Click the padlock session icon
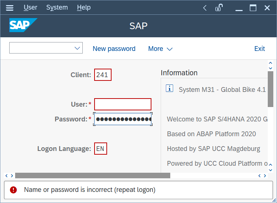The image size is (277, 203). (219, 7)
